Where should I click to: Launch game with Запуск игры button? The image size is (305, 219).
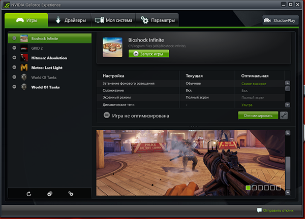[x=148, y=54]
